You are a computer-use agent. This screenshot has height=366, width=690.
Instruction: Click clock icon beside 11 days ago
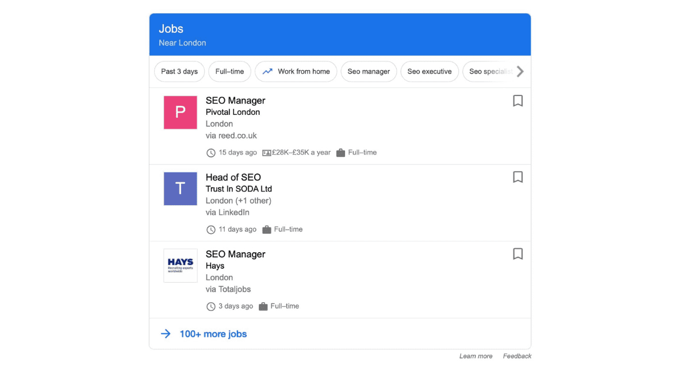tap(211, 229)
